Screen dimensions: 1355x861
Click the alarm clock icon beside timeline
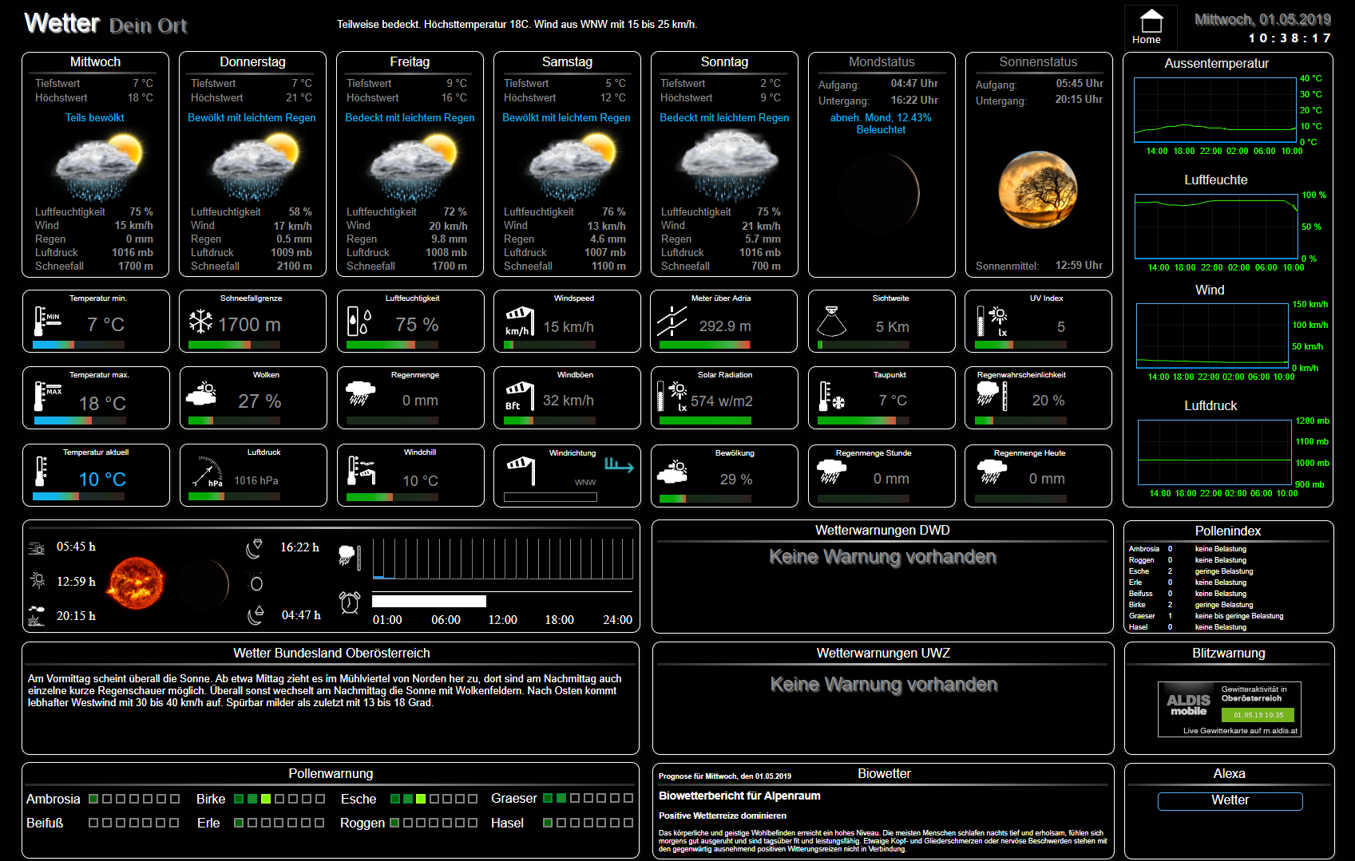point(350,602)
